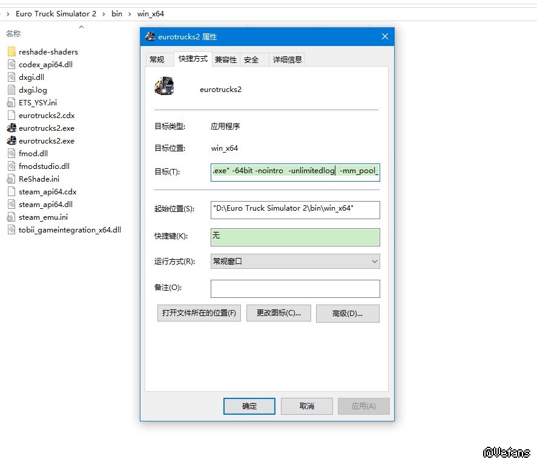537x465 pixels.
Task: Click the 打开文件所在的位置 button
Action: tap(199, 313)
